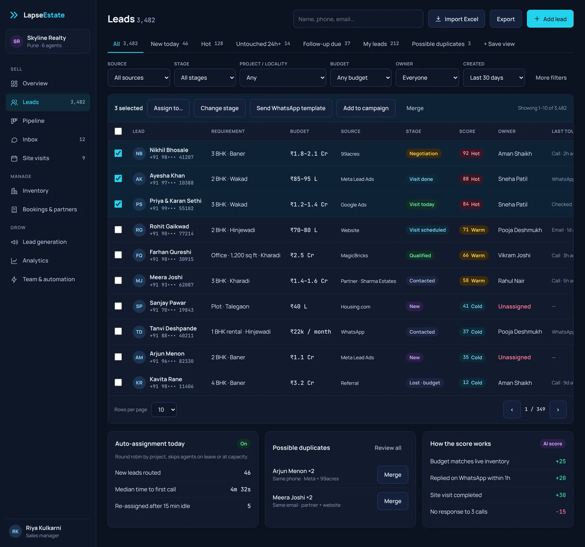Open Analytics chart icon
The height and width of the screenshot is (547, 585).
point(14,261)
